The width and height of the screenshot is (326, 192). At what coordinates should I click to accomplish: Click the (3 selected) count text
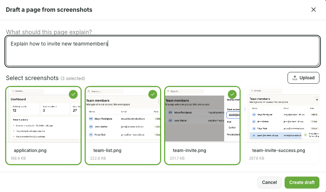point(73,79)
